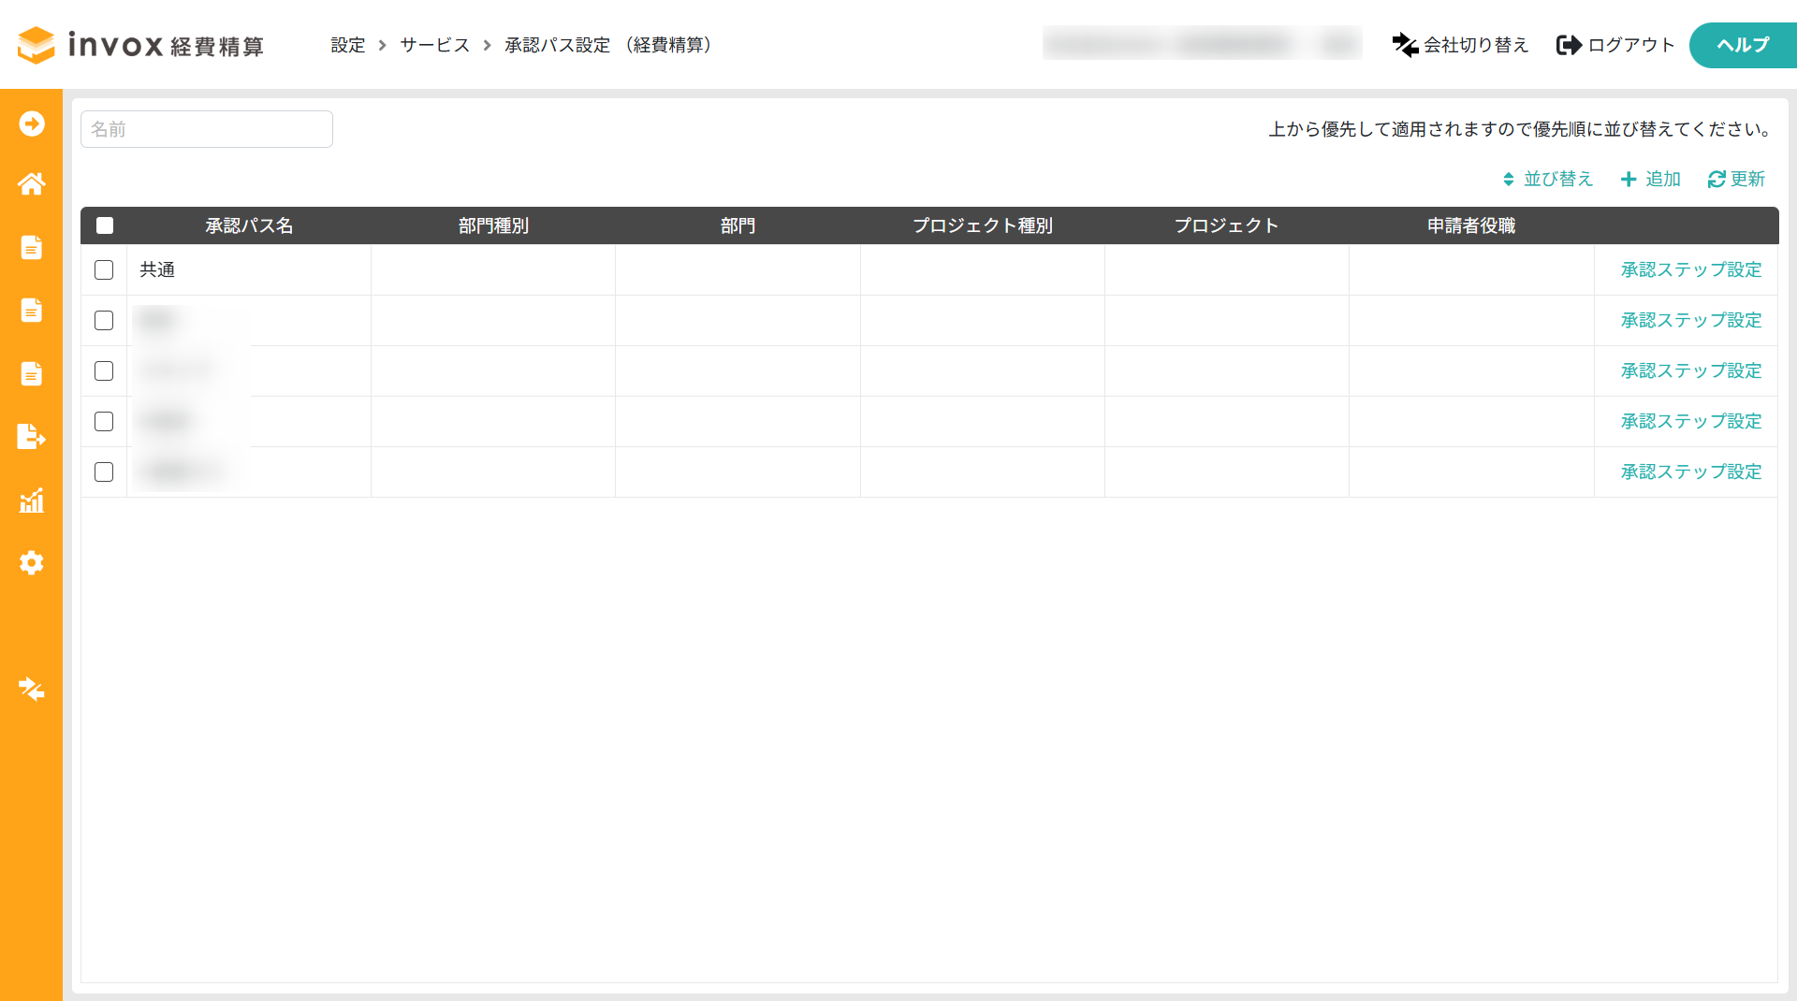This screenshot has height=1001, width=1797.
Task: Open the export document icon in sidebar
Action: (32, 437)
